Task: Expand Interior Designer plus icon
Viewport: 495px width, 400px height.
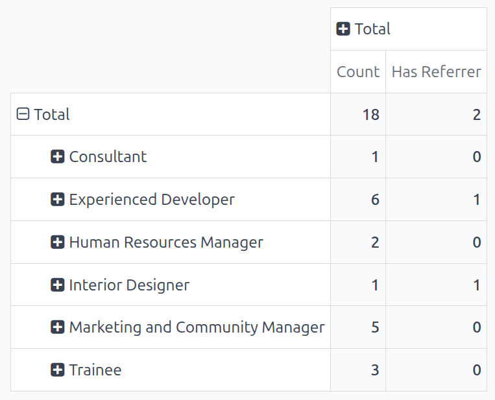Action: click(x=58, y=285)
